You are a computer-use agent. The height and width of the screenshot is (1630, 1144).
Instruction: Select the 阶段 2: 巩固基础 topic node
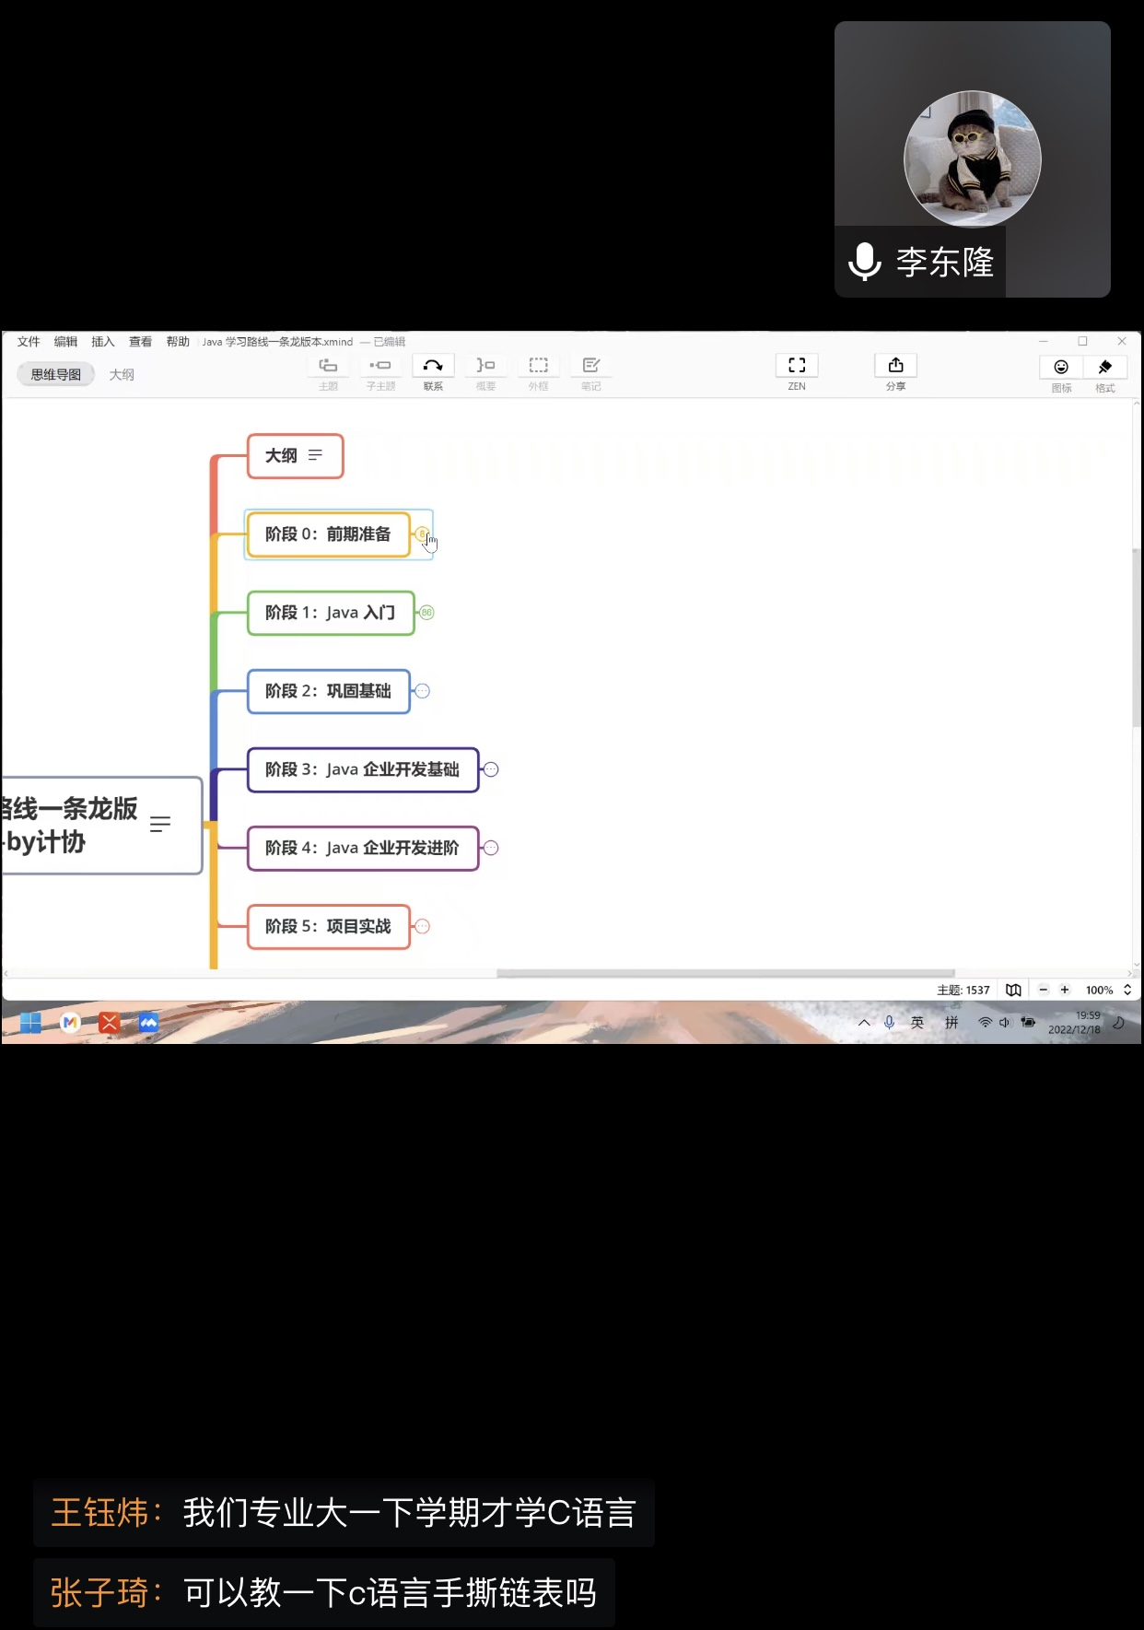coord(328,691)
